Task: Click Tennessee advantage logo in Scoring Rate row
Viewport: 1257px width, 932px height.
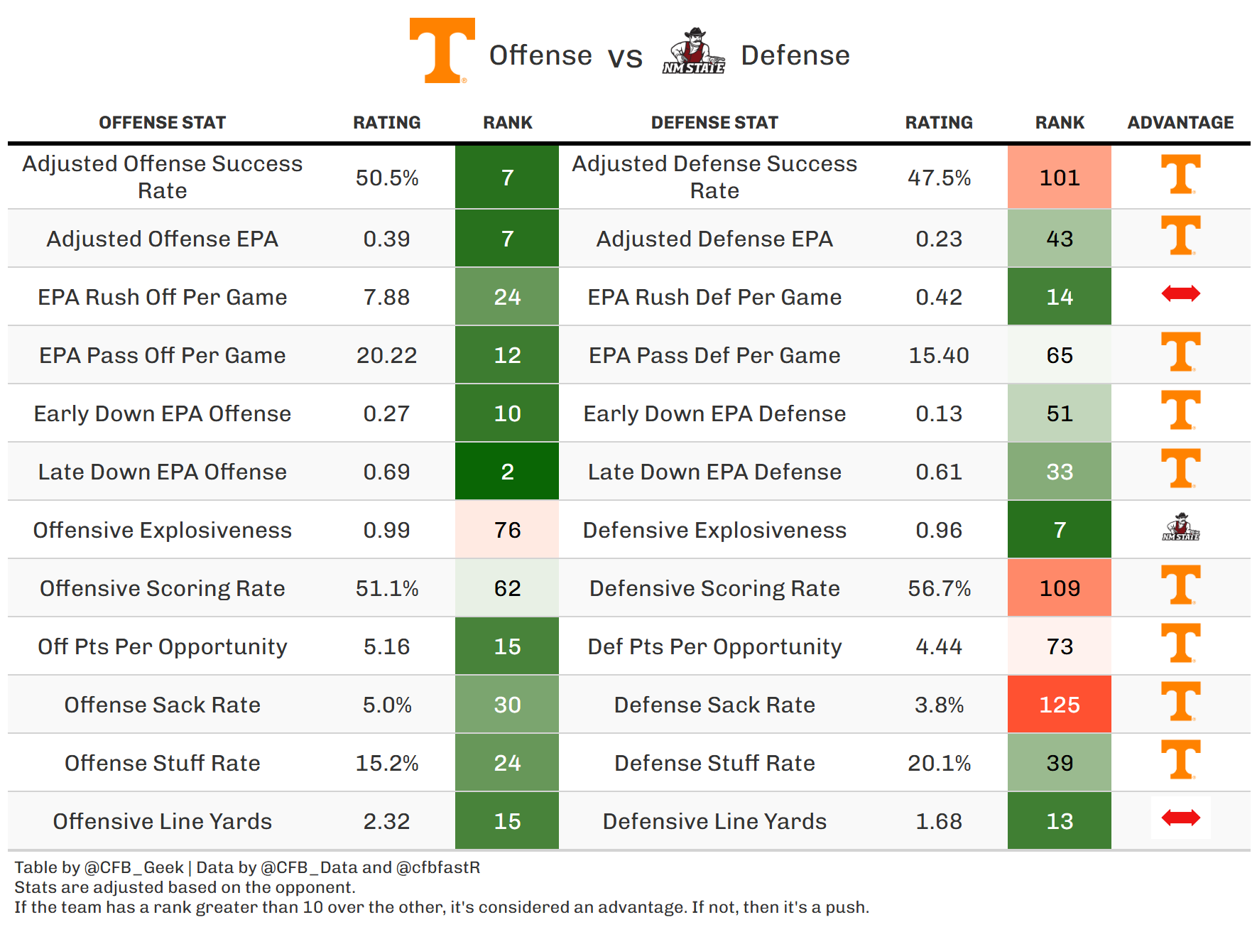Action: (x=1180, y=585)
